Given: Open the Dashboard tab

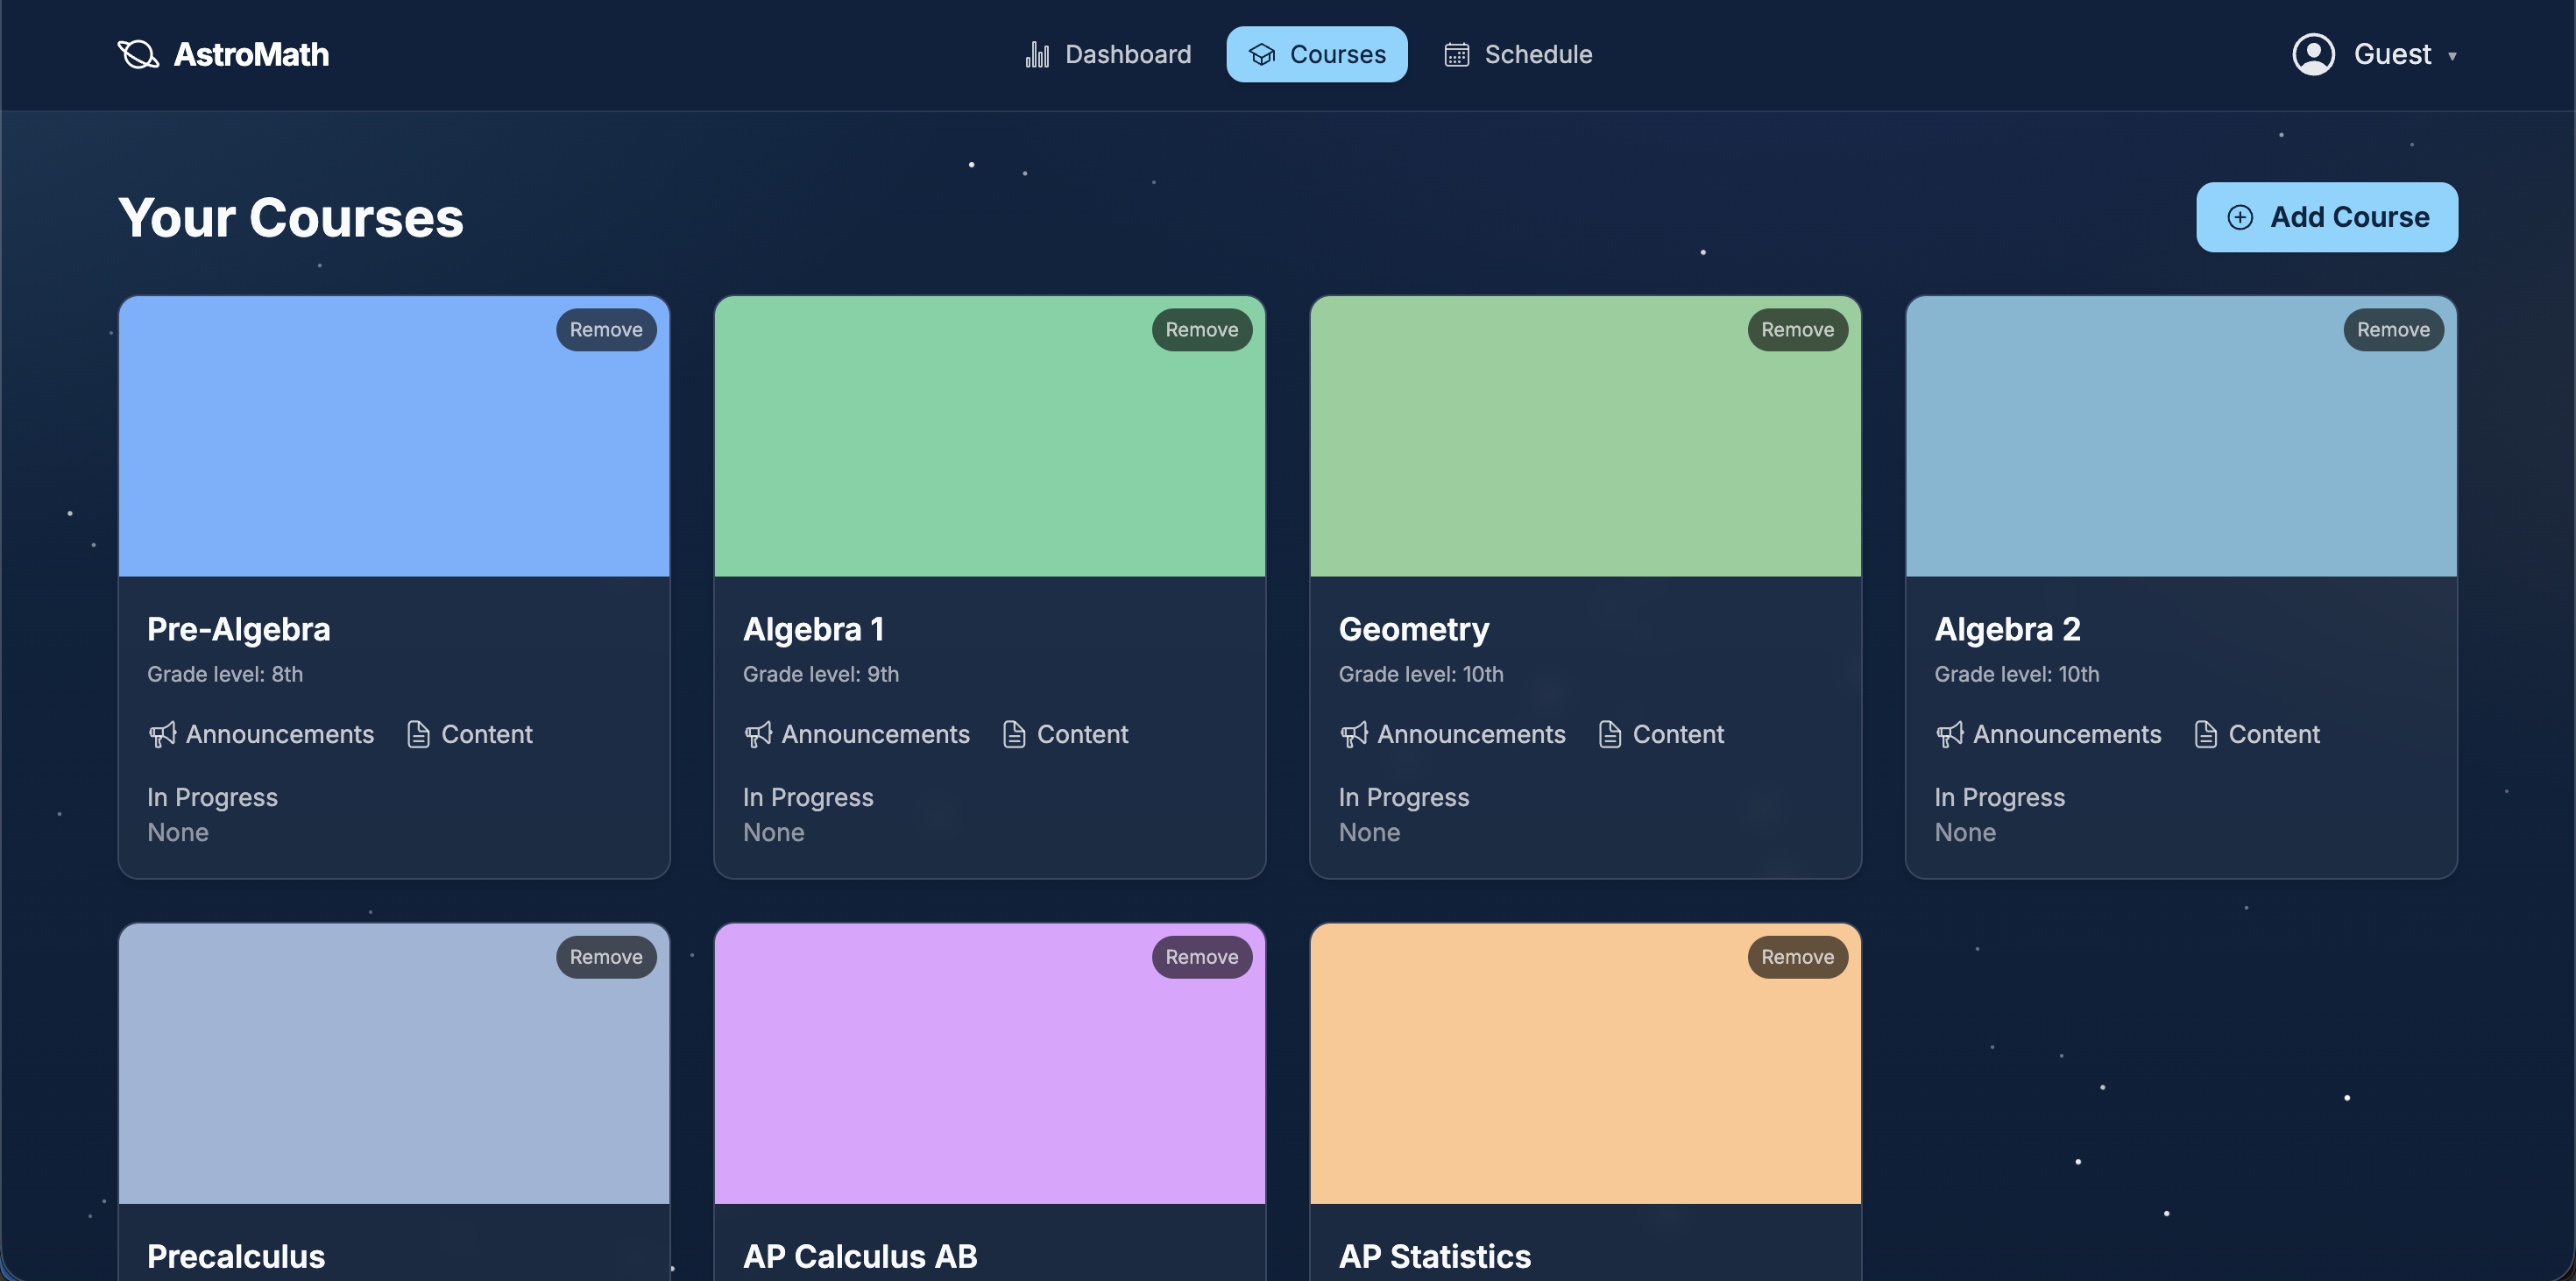Looking at the screenshot, I should click(x=1108, y=54).
